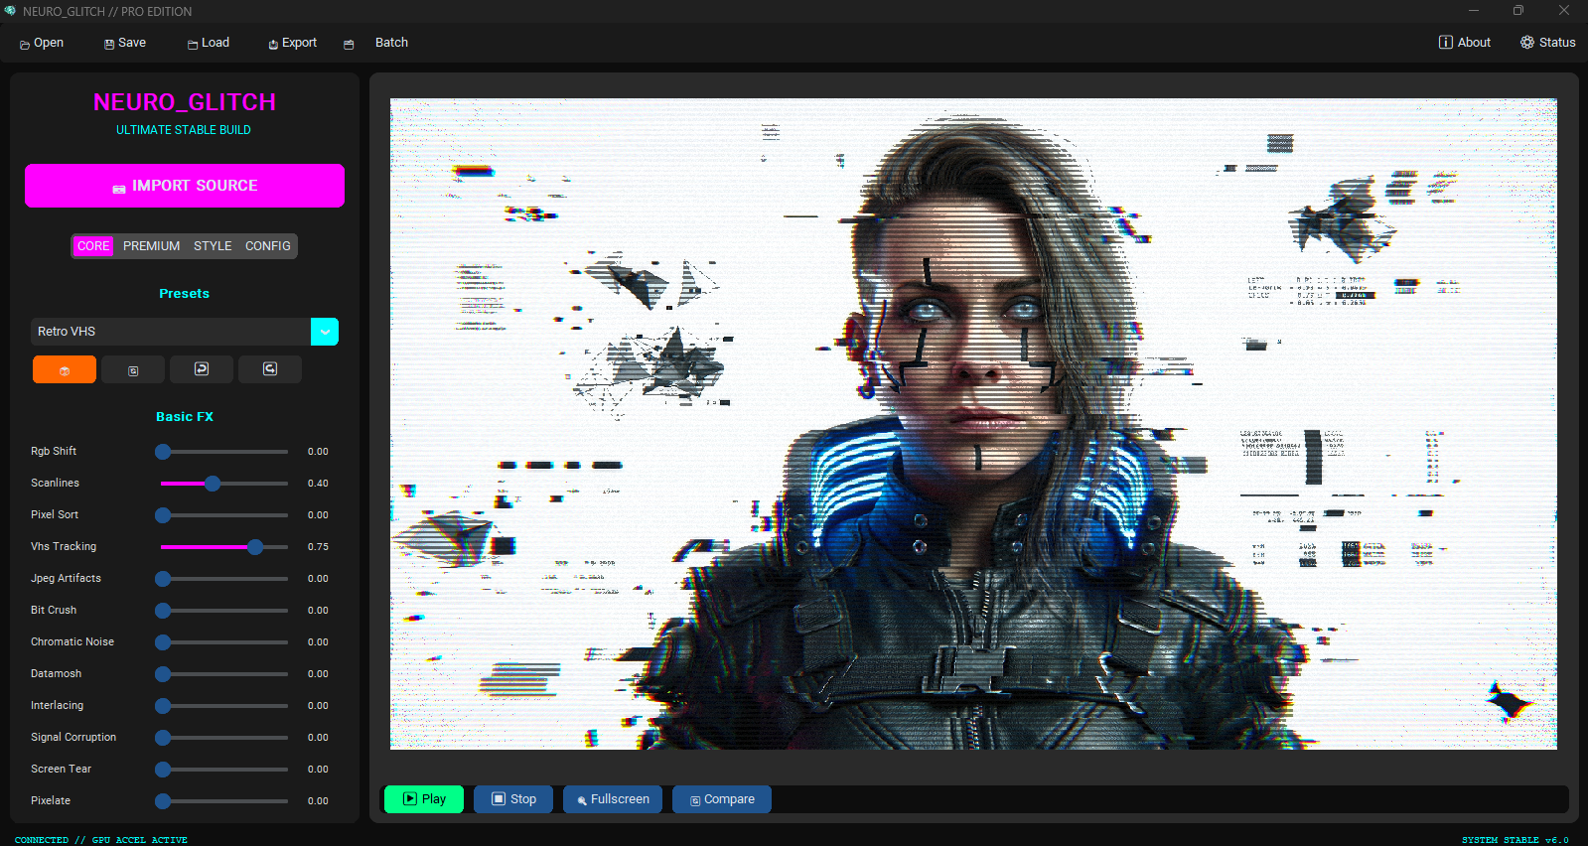The width and height of the screenshot is (1588, 846).
Task: Switch to the CONFIG tab
Action: [268, 246]
